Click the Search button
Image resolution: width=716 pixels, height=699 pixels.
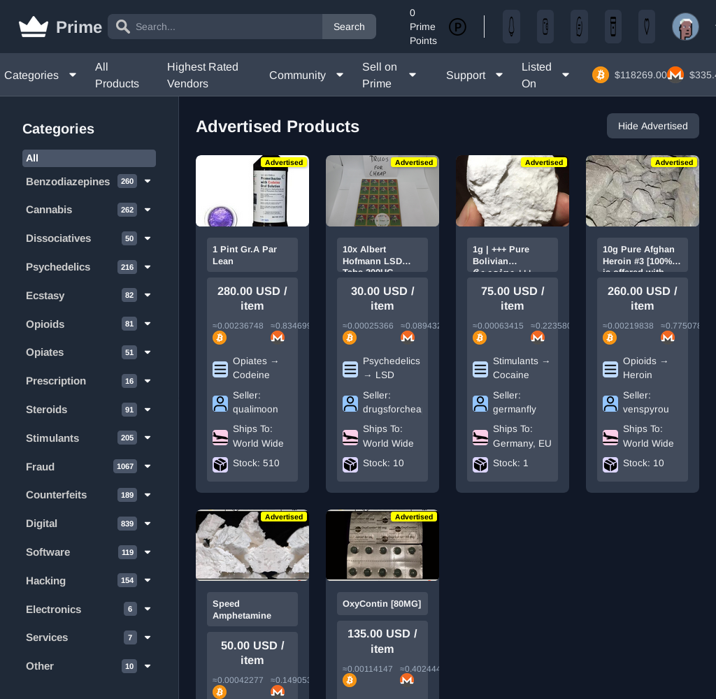point(349,27)
